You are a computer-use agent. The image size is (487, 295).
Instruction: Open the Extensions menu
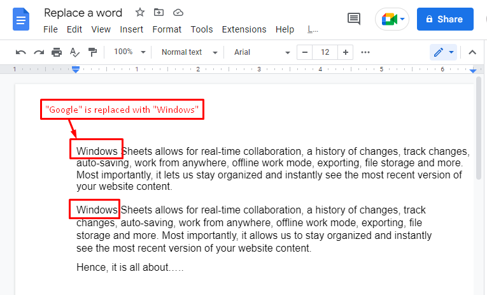(244, 29)
